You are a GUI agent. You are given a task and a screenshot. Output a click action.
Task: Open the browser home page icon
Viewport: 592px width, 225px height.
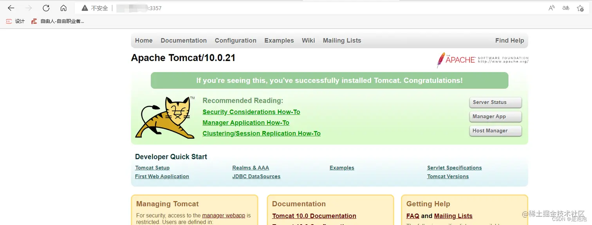(x=63, y=8)
